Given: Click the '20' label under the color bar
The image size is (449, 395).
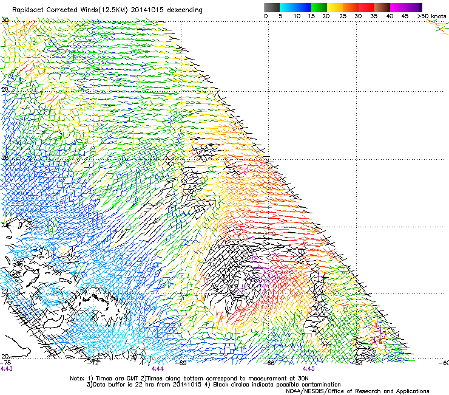Looking at the screenshot, I should 326,16.
